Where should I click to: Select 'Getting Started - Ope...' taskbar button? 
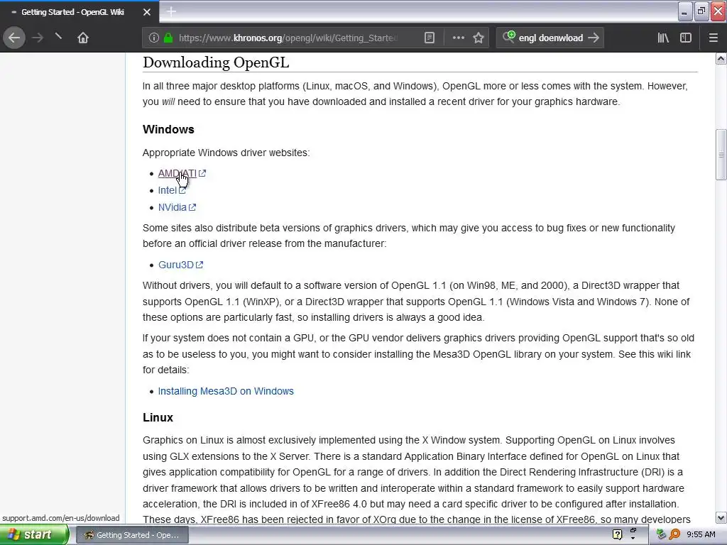pyautogui.click(x=131, y=535)
